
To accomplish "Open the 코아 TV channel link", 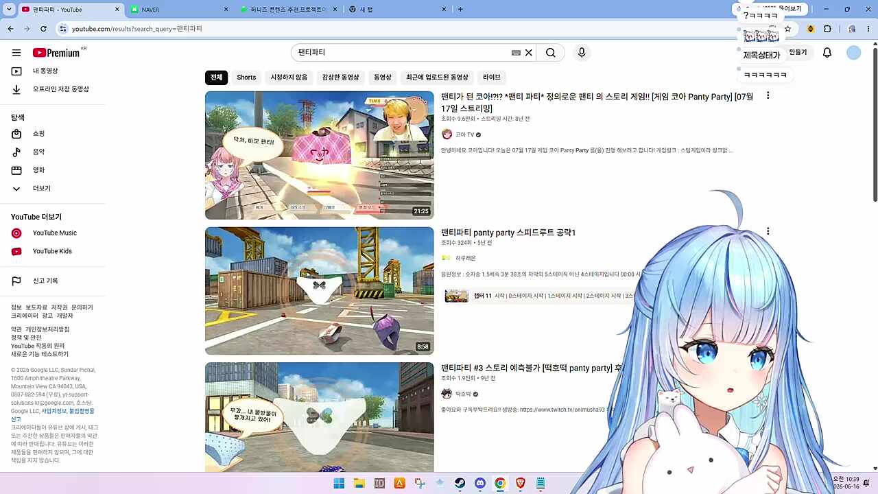I will click(464, 134).
